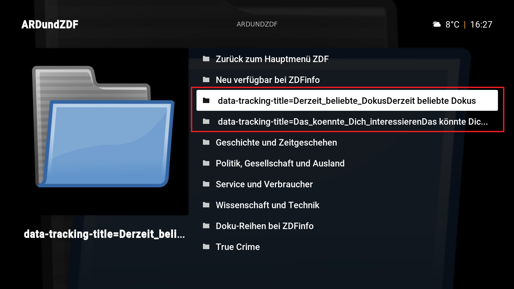Image resolution: width=514 pixels, height=289 pixels.
Task: Click folder icon beside True Crime
Action: (x=206, y=246)
